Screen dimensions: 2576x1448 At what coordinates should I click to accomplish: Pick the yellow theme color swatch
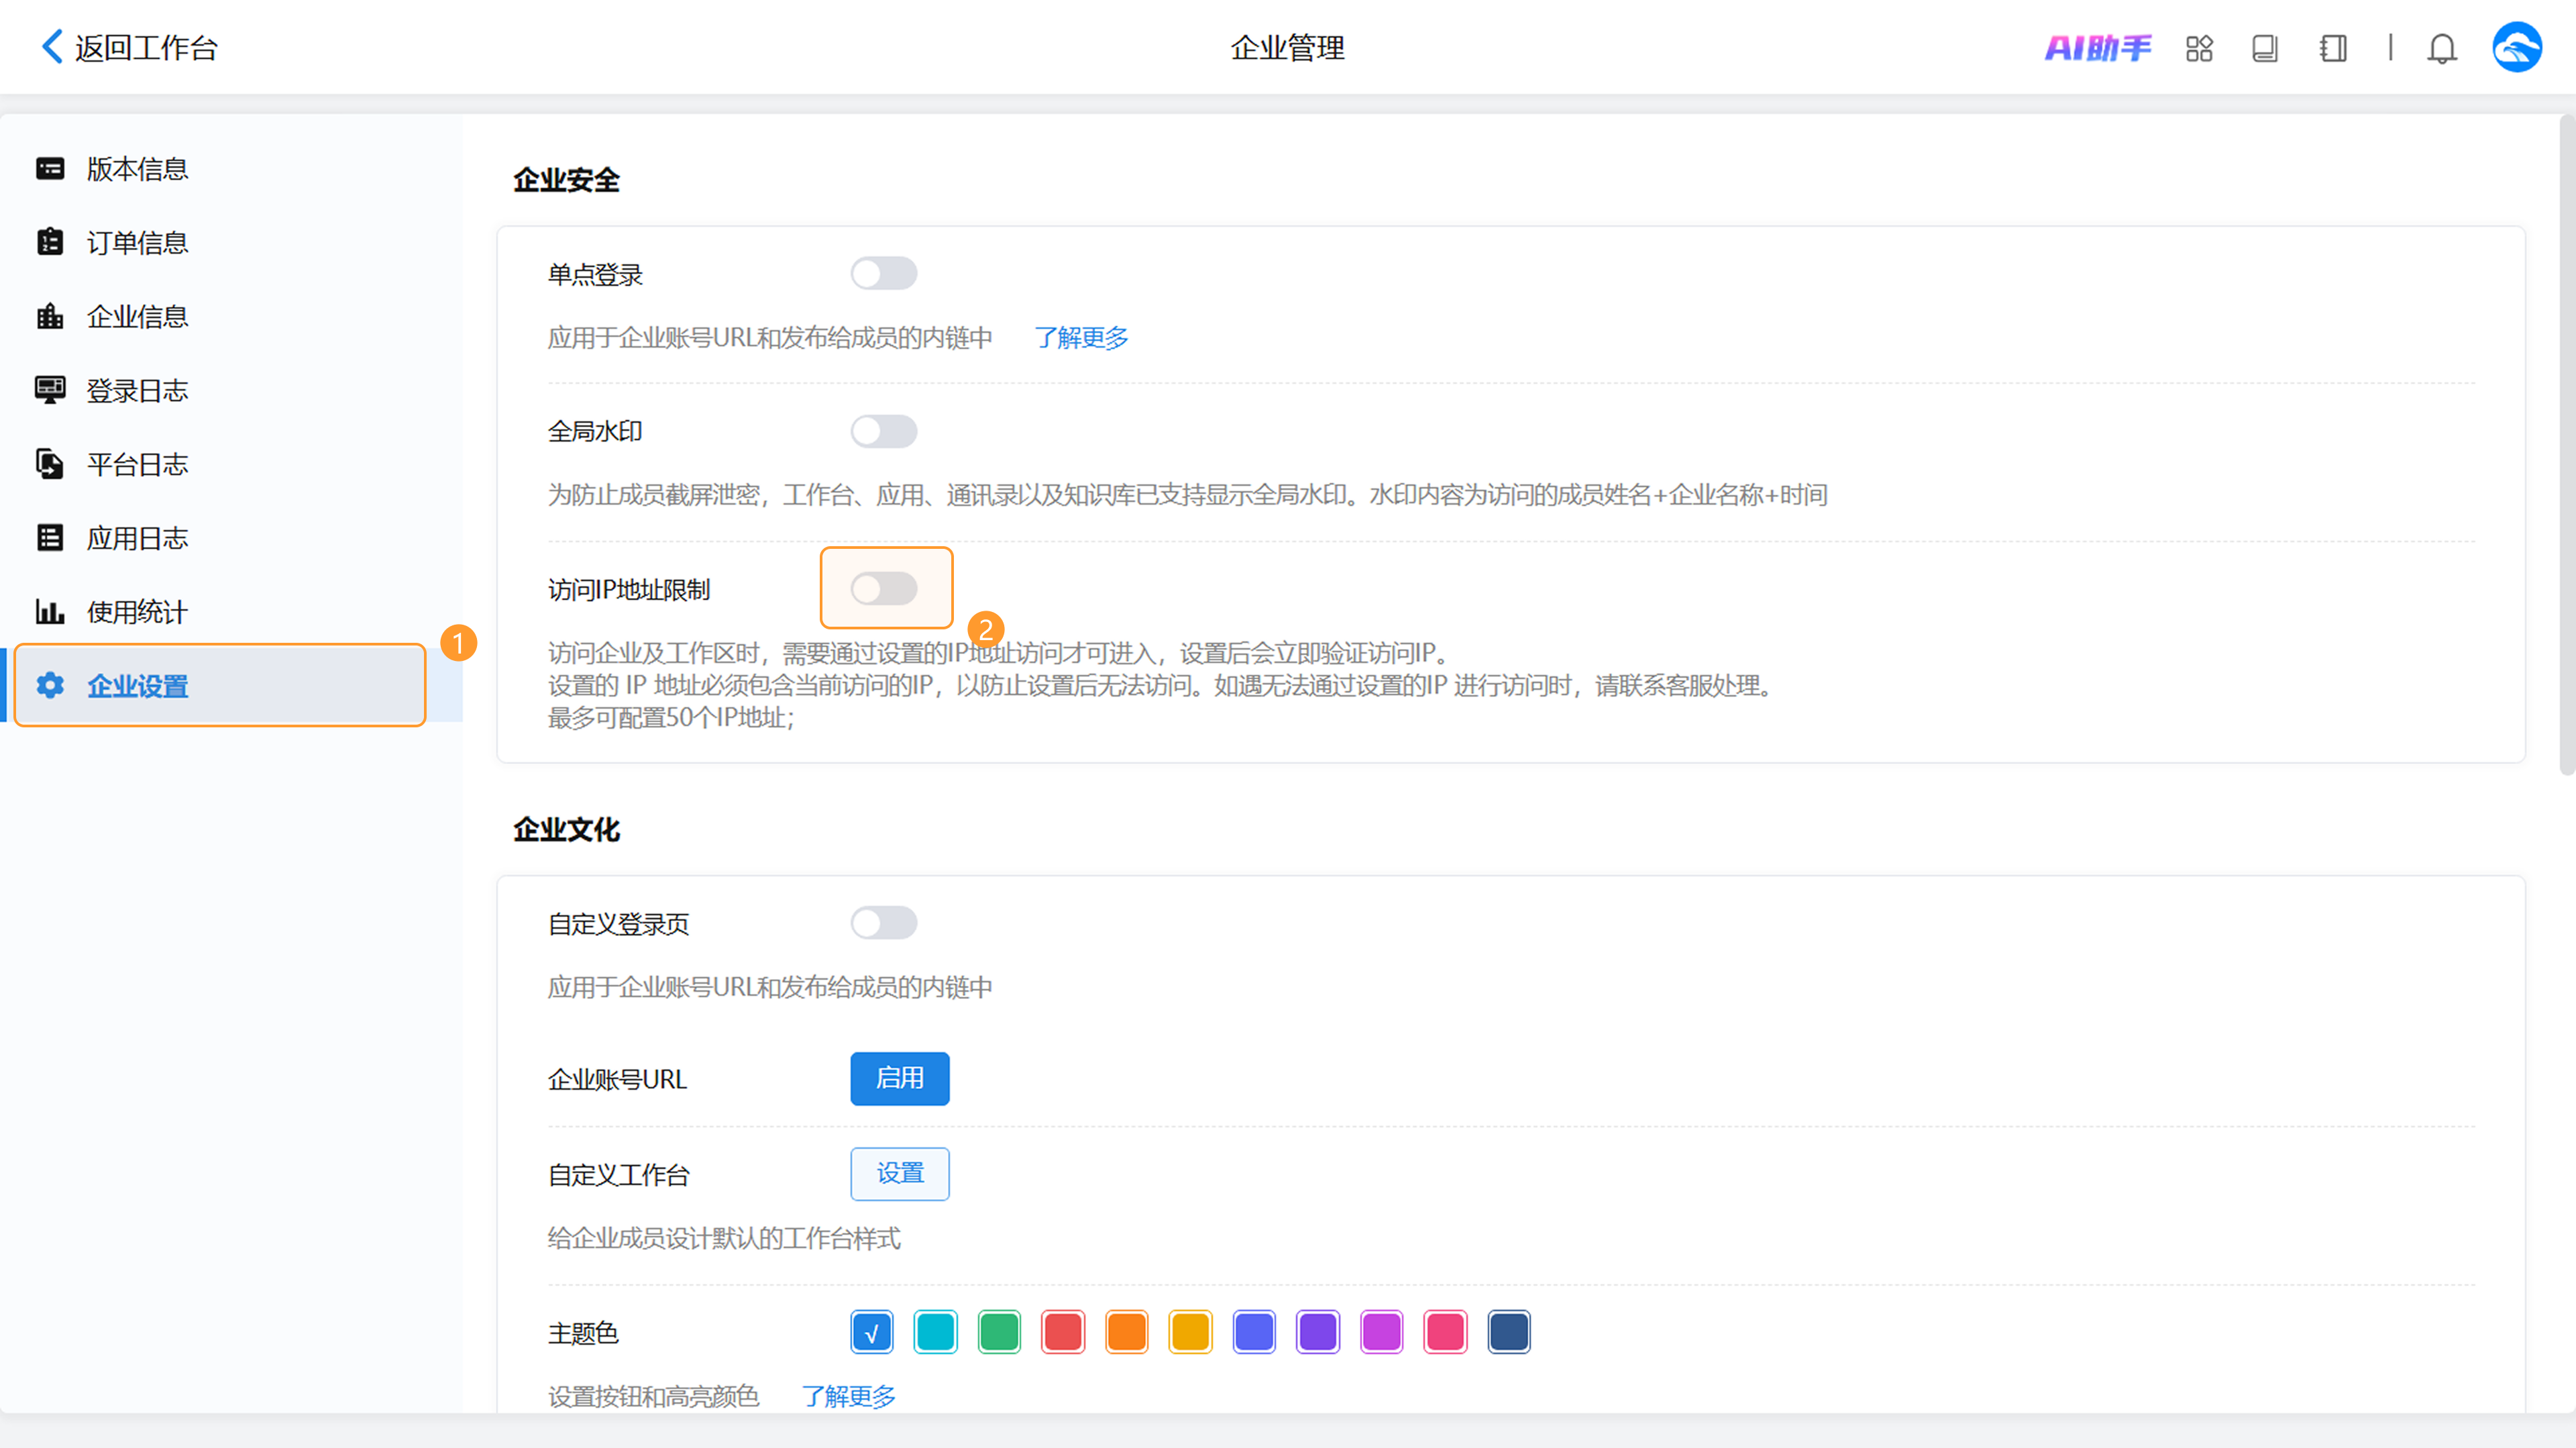click(1190, 1332)
